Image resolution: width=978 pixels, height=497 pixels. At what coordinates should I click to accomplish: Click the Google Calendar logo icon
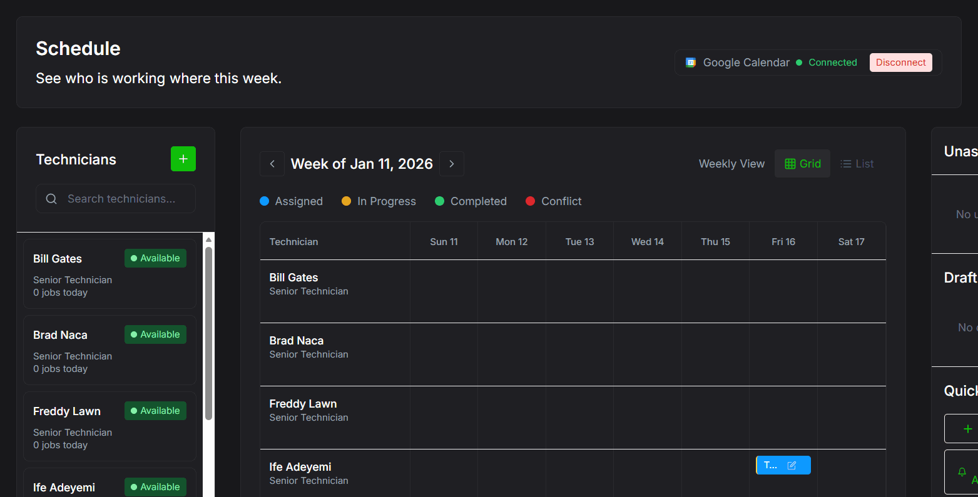pyautogui.click(x=691, y=63)
